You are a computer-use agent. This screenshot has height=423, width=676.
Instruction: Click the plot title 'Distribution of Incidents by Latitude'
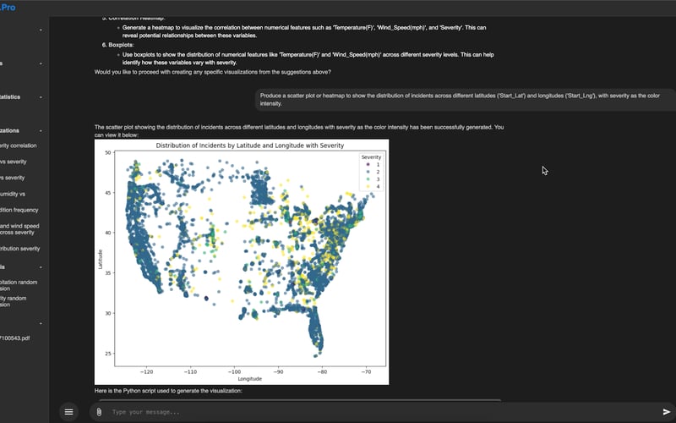[249, 146]
